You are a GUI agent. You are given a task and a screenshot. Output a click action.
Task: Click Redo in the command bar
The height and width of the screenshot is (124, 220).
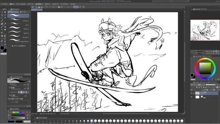pos(50,7)
